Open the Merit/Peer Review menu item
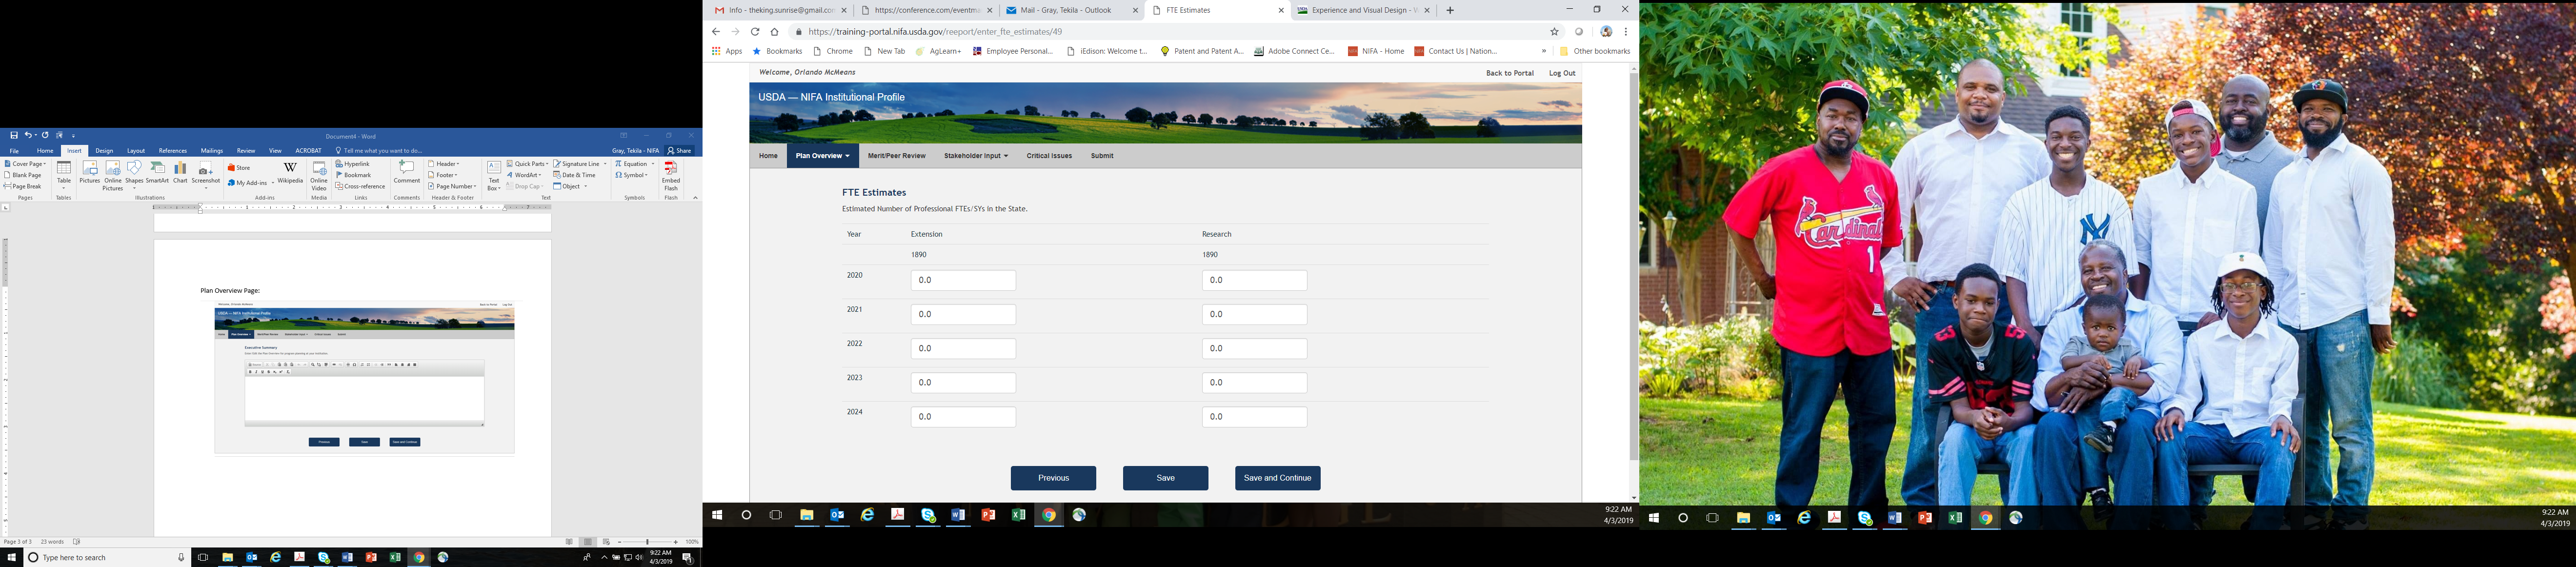The width and height of the screenshot is (2576, 567). pyautogui.click(x=896, y=156)
